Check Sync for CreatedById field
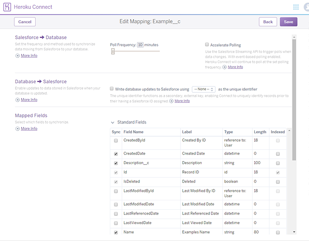309x241 pixels. click(x=116, y=140)
